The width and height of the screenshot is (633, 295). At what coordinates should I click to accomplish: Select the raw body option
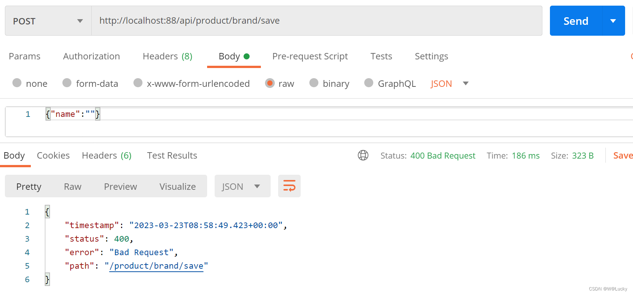(280, 83)
